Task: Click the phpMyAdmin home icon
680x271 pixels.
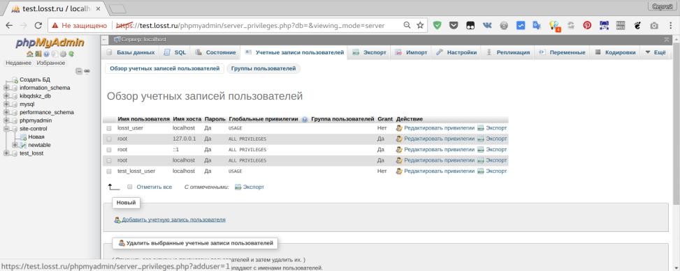Action: (29, 54)
